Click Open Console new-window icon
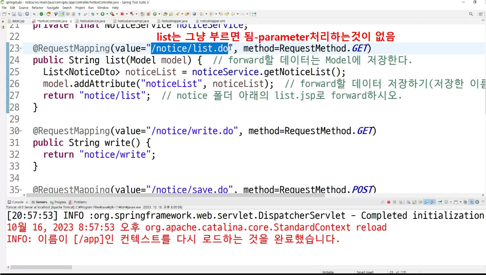This screenshot has height=275, width=486. (x=456, y=202)
